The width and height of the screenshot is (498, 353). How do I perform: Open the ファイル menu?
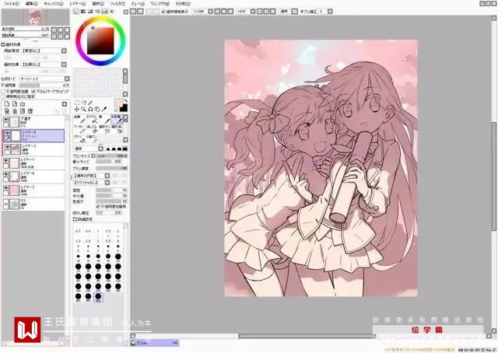[12, 4]
